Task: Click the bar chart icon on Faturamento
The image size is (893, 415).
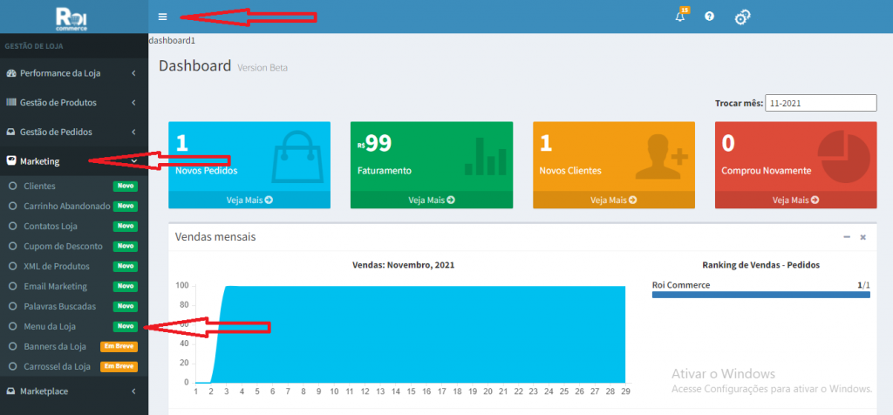Action: [485, 156]
